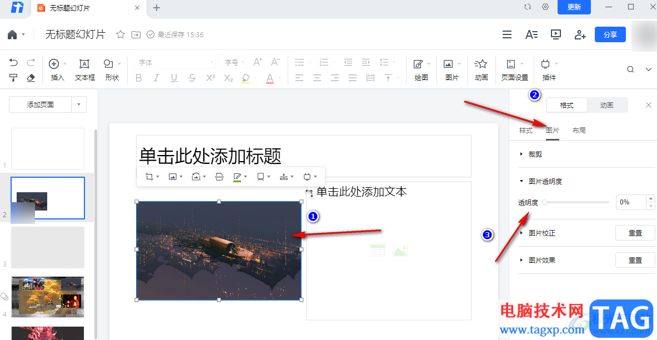Click the Add Page (添加页面) button
Image resolution: width=657 pixels, height=340 pixels.
pos(40,105)
